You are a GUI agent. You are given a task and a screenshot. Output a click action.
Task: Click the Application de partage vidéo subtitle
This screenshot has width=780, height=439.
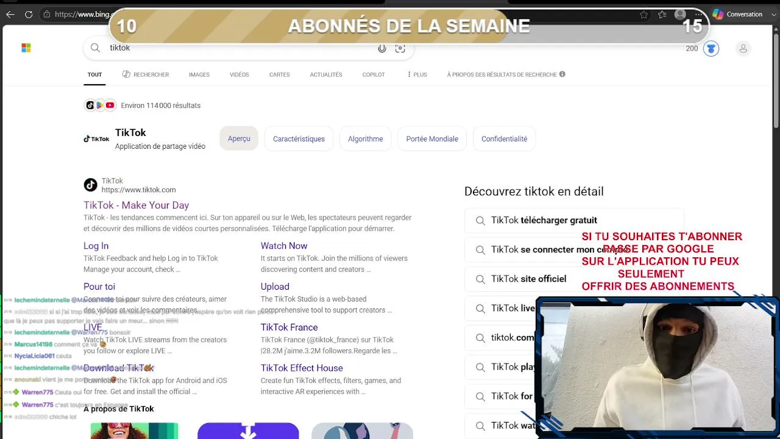pyautogui.click(x=160, y=146)
